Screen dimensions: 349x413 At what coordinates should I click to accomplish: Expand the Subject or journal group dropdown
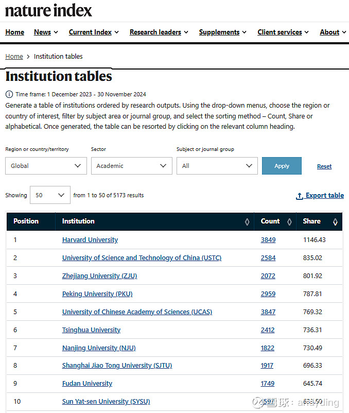(x=217, y=166)
